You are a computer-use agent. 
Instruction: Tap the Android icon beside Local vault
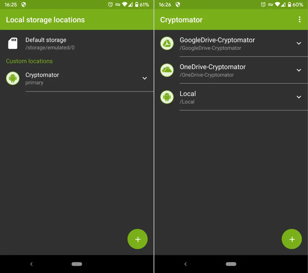pyautogui.click(x=167, y=97)
